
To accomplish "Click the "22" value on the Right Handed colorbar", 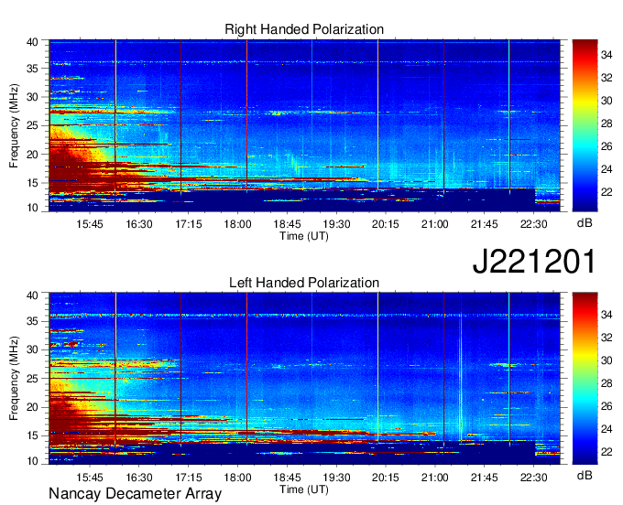I will [x=607, y=192].
